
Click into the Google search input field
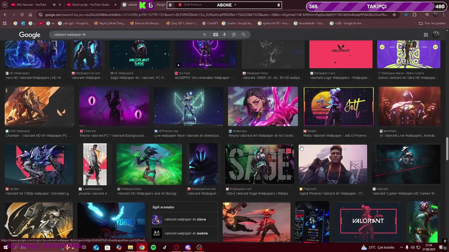point(126,35)
